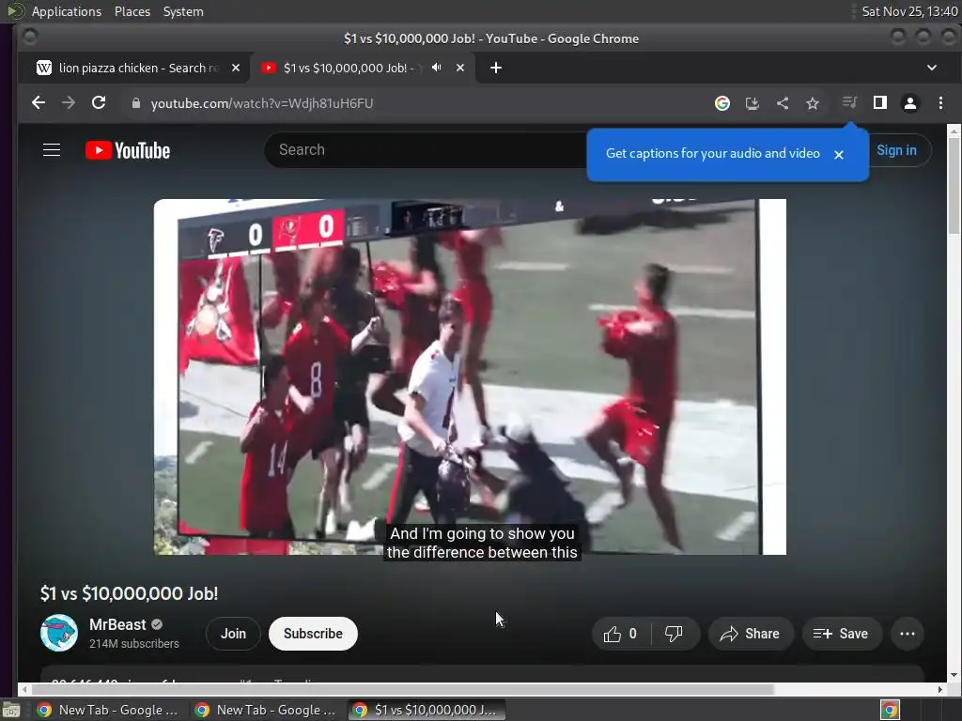Click the Sign in button
Screen dimensions: 962x721
pyautogui.click(x=896, y=150)
